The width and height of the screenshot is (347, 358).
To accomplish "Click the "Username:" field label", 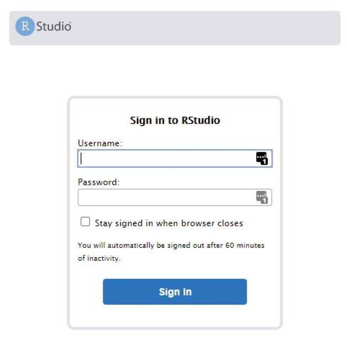I will point(100,143).
